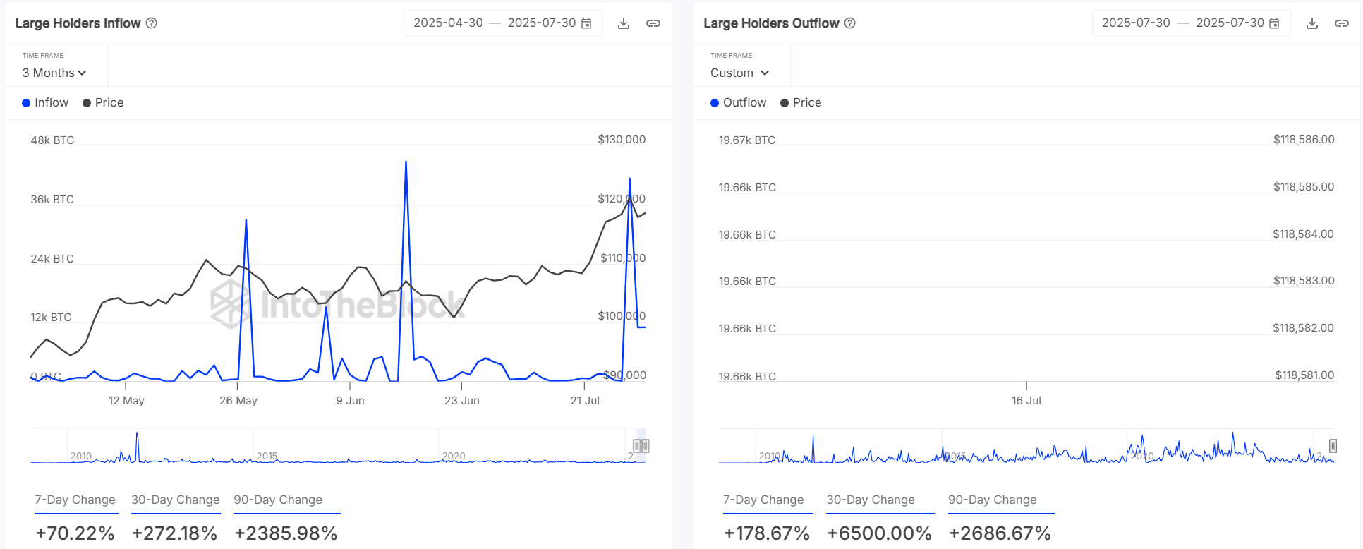
Task: Click range handle on Inflow mini timeline
Action: click(641, 446)
